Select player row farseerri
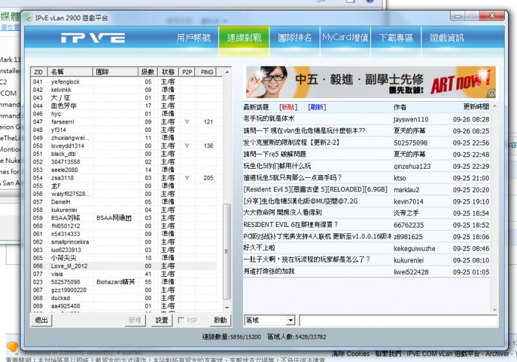Screen dimensions: 517x362 point(124,122)
